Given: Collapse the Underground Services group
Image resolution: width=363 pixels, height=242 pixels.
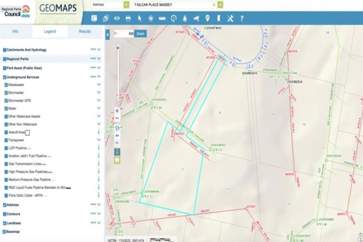Looking at the screenshot, I should pyautogui.click(x=99, y=77).
